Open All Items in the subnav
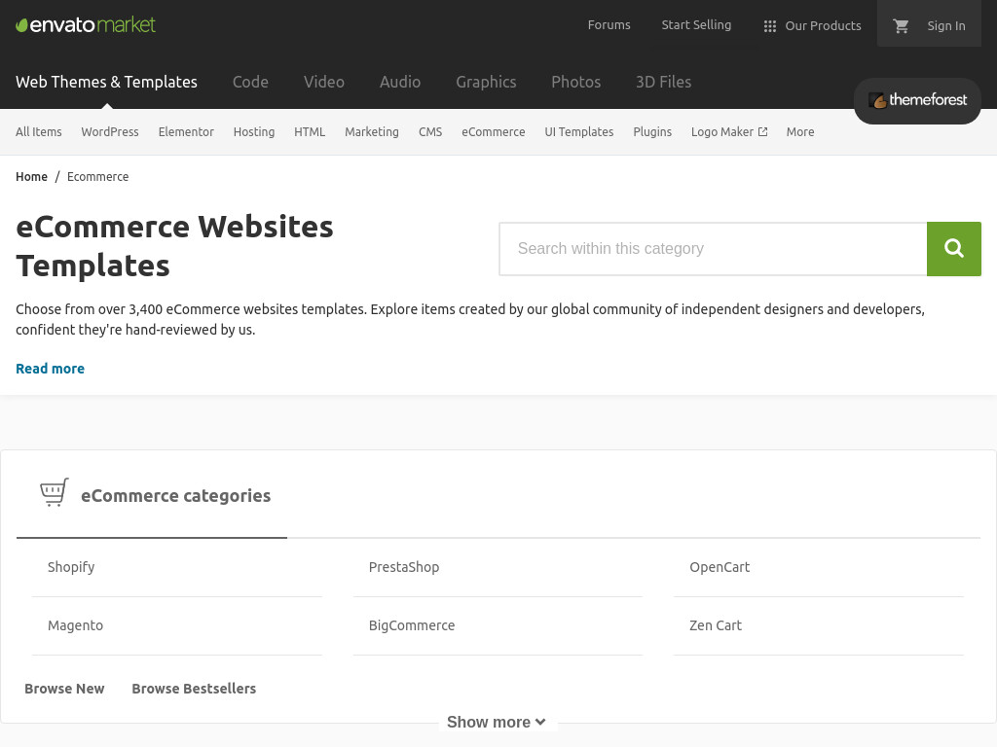This screenshot has width=997, height=747. tap(39, 131)
